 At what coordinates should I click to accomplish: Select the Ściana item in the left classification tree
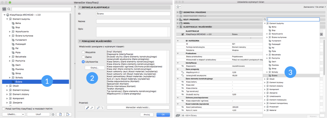point(35,81)
